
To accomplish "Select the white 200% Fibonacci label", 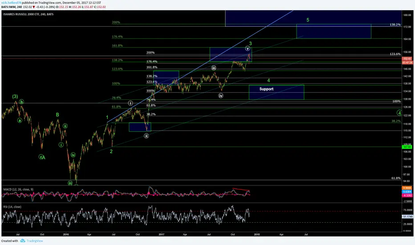I will (x=151, y=53).
